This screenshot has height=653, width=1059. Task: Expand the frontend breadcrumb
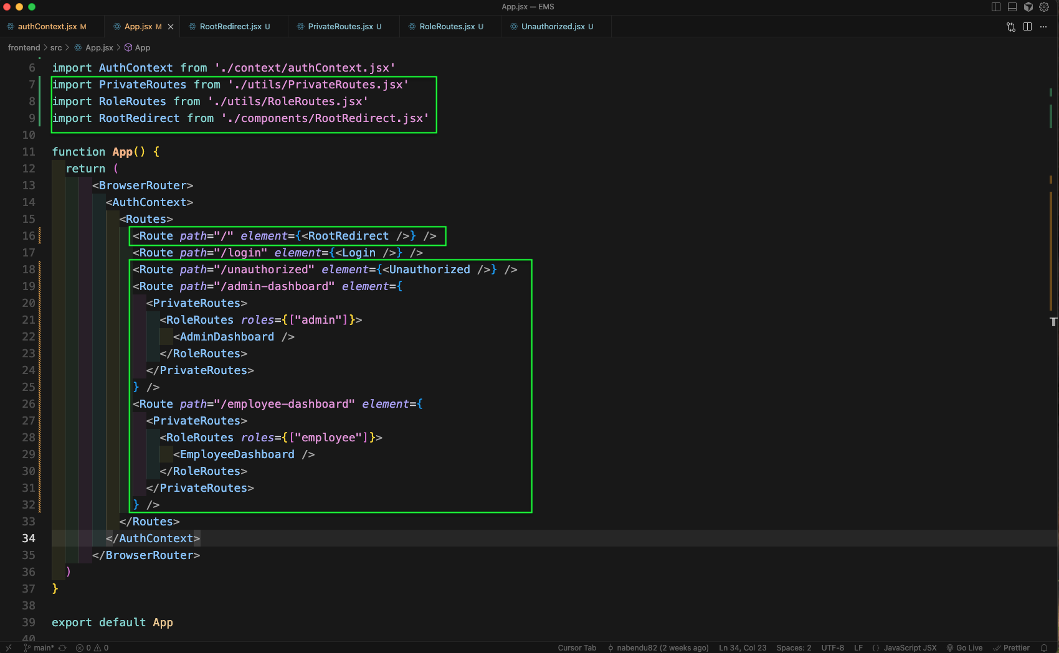[24, 48]
